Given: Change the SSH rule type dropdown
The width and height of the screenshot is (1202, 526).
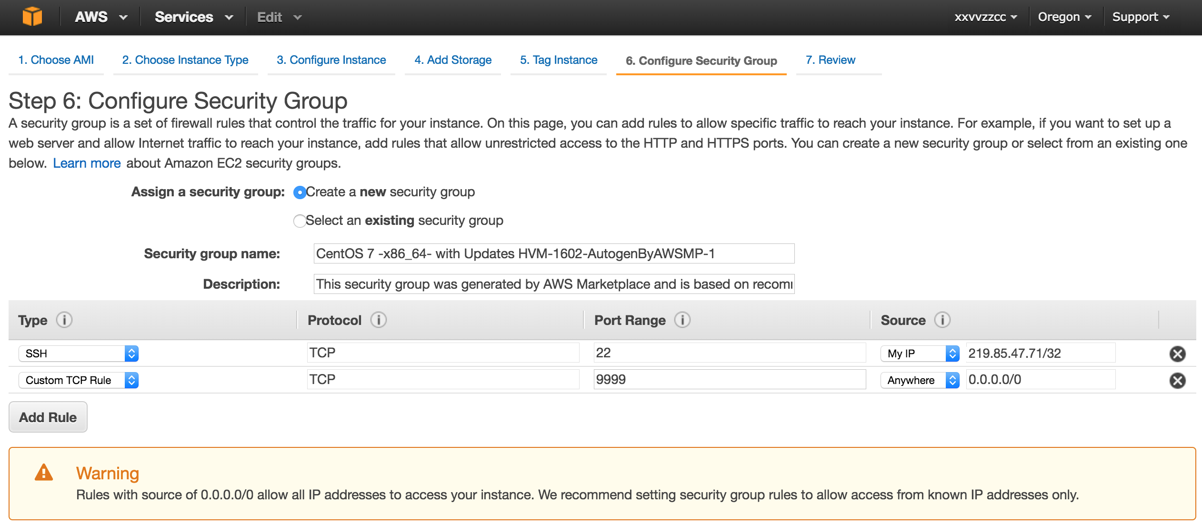Looking at the screenshot, I should click(79, 354).
